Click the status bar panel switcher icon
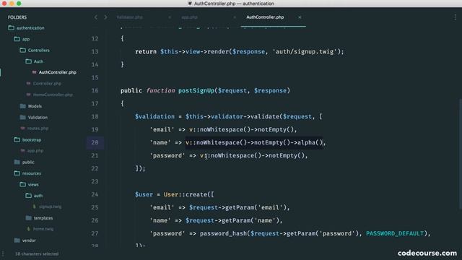This screenshot has width=462, height=260. (3, 253)
